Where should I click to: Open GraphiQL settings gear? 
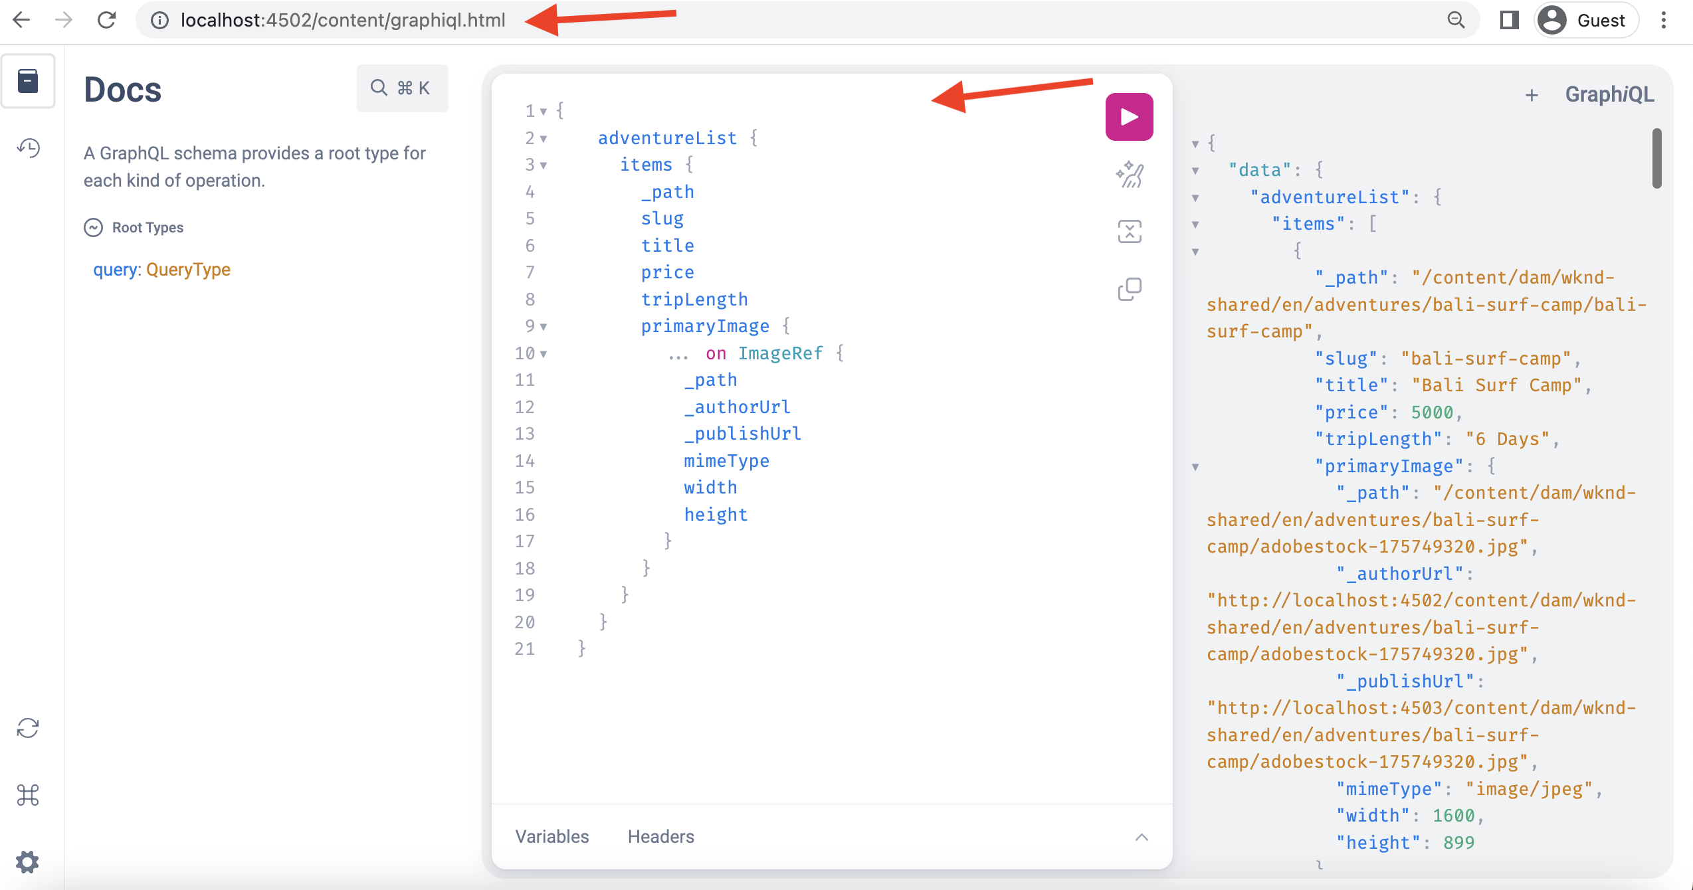(x=28, y=861)
